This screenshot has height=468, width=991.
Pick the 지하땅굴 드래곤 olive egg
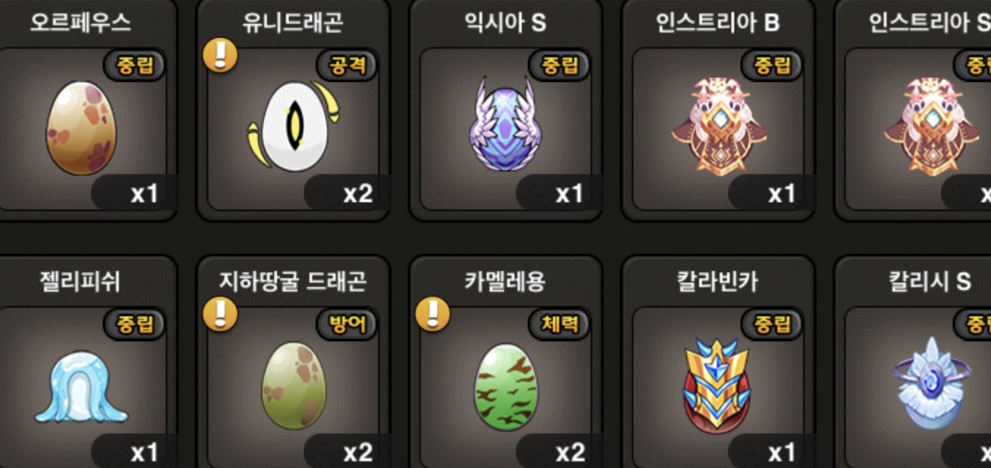tap(293, 385)
